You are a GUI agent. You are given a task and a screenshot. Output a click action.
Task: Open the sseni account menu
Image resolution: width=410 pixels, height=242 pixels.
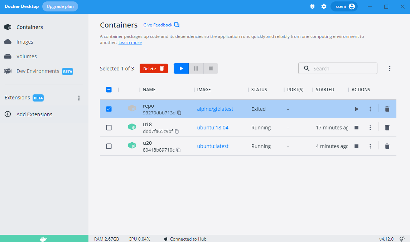pos(344,6)
